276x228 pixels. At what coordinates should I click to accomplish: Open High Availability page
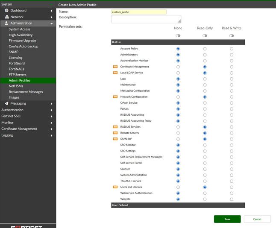point(21,35)
